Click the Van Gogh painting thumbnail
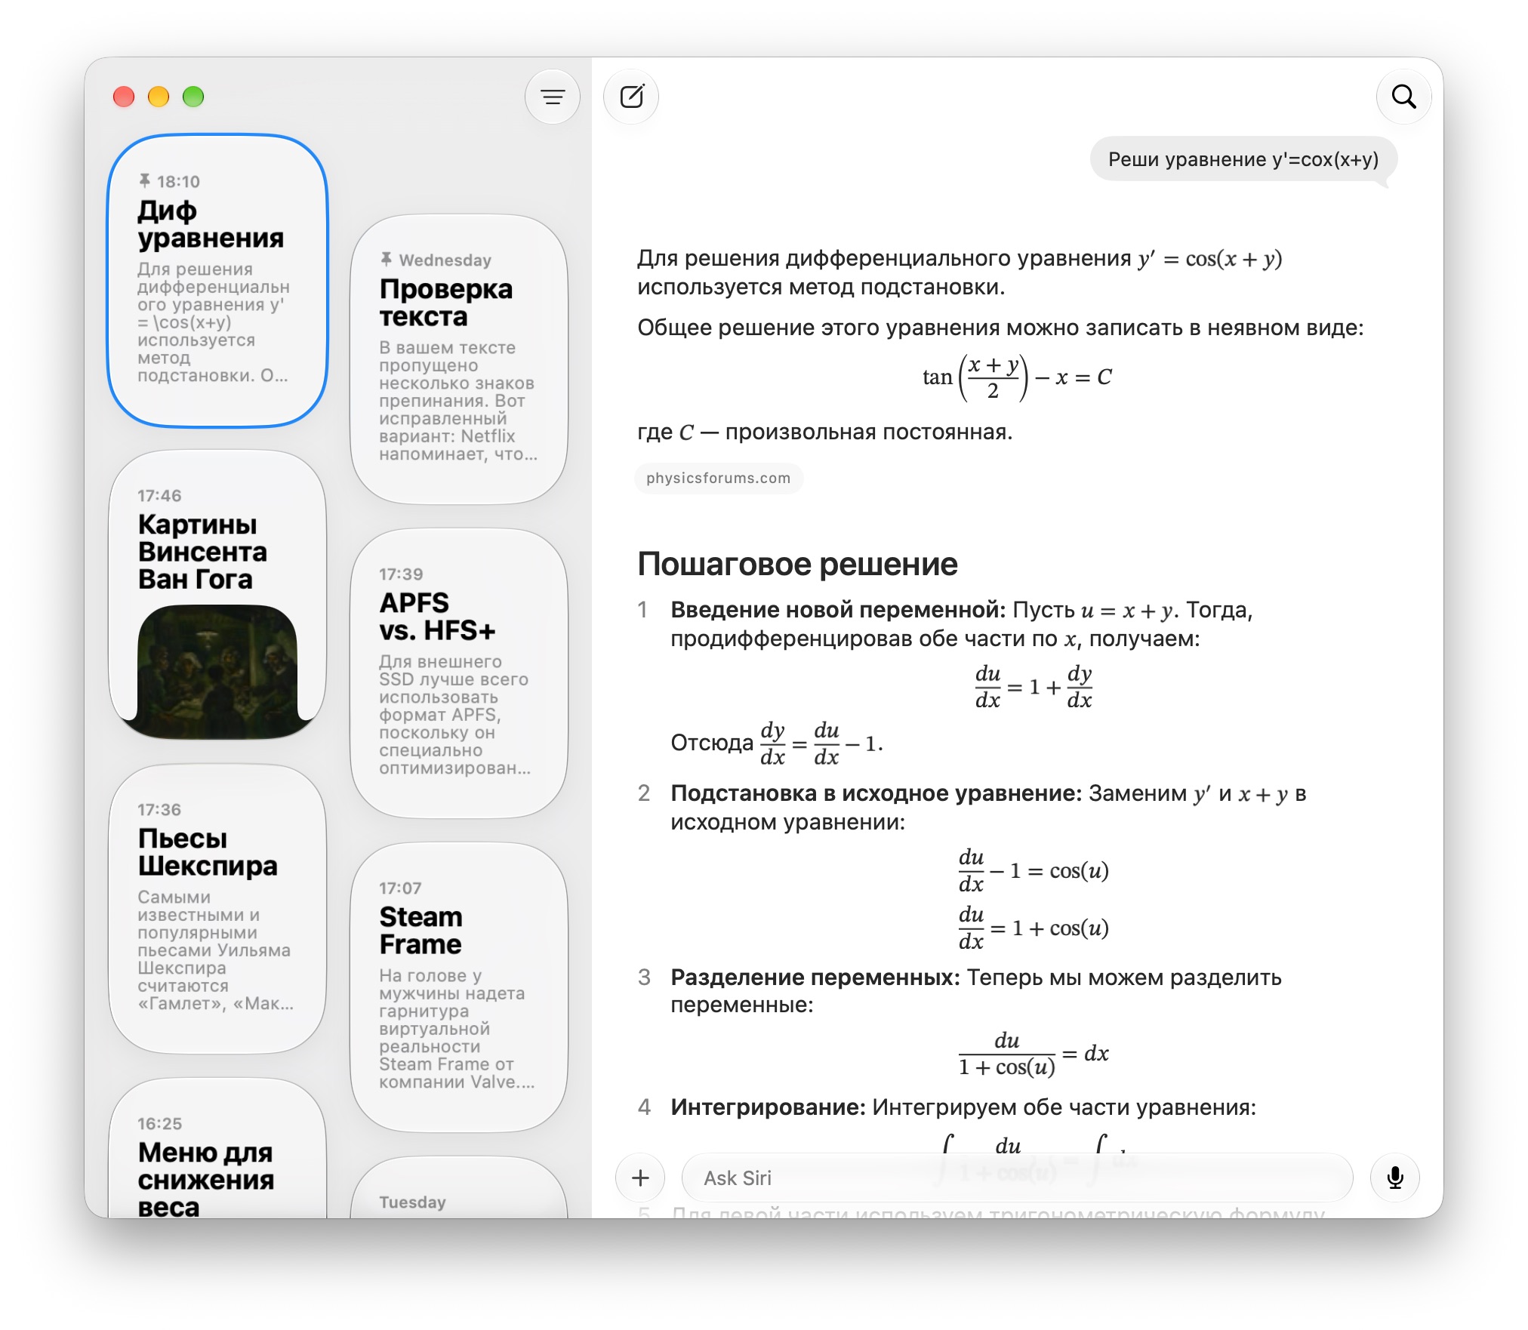 coord(217,671)
